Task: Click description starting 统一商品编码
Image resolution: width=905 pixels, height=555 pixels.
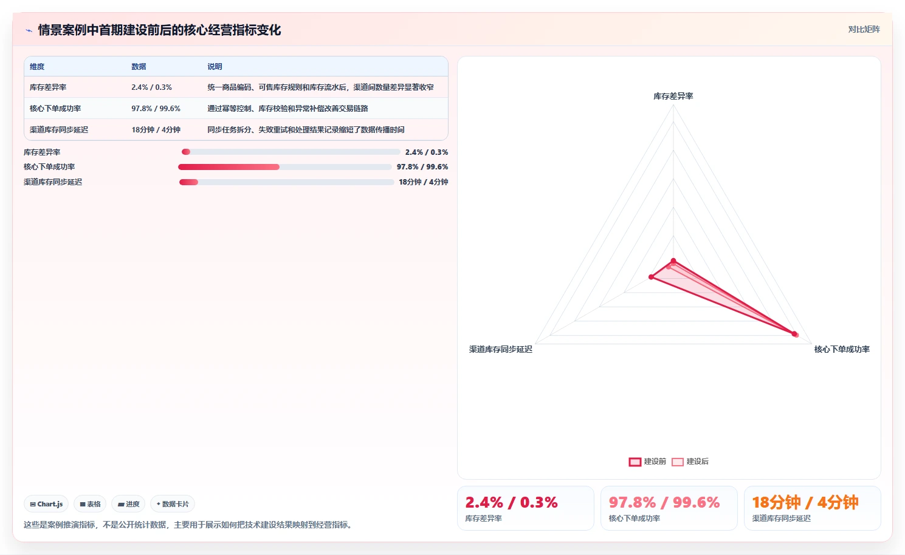Action: [320, 87]
